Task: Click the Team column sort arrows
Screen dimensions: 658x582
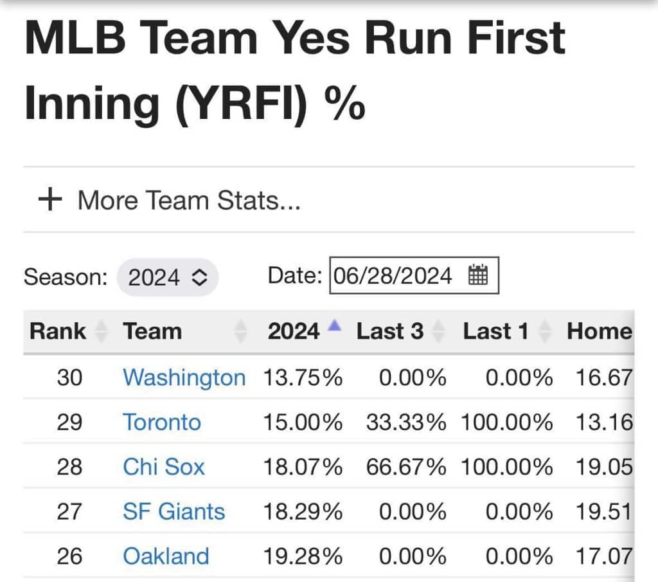Action: click(x=241, y=332)
